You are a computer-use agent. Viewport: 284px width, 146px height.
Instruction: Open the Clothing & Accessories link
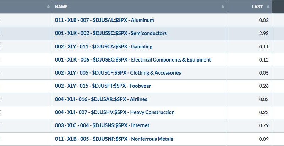118,73
